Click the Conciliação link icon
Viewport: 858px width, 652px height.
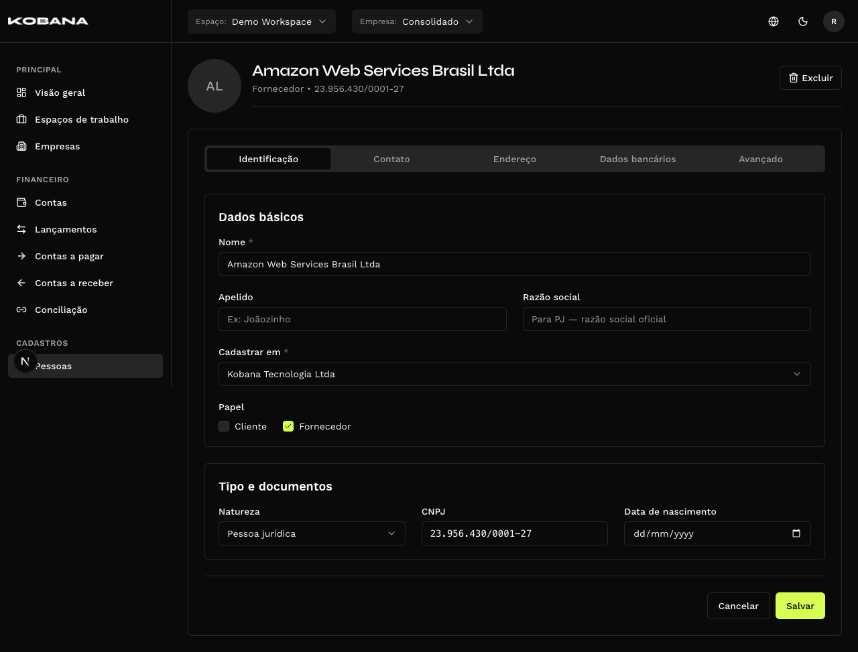[21, 310]
